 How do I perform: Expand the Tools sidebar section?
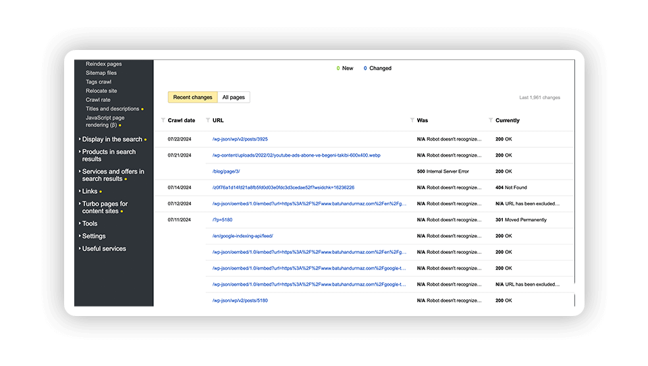pyautogui.click(x=88, y=224)
